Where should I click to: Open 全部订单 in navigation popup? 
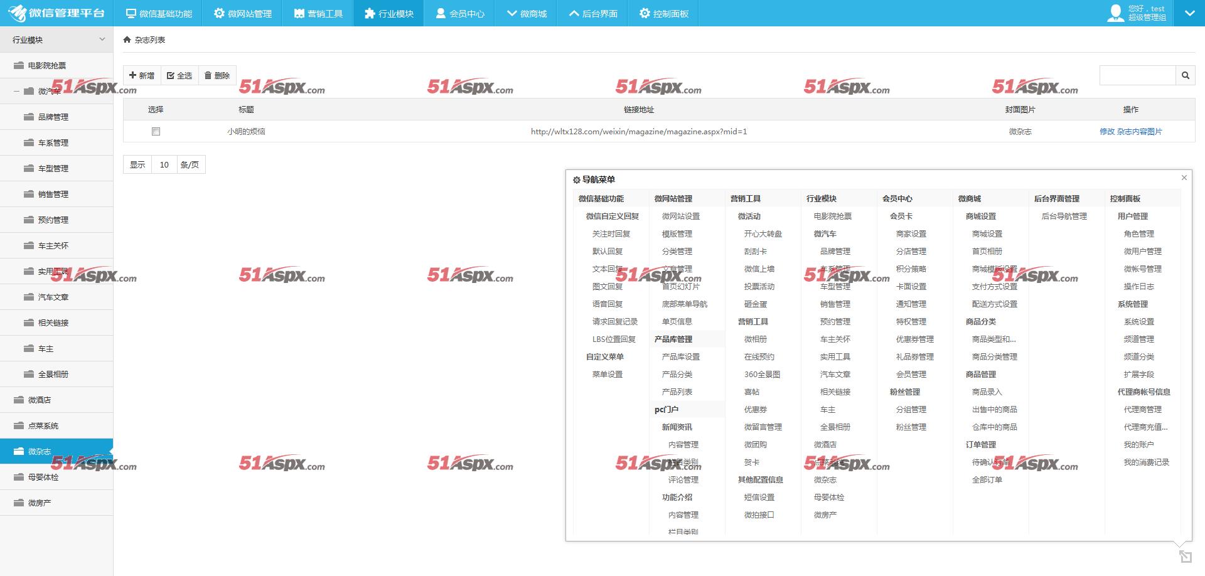pos(987,479)
